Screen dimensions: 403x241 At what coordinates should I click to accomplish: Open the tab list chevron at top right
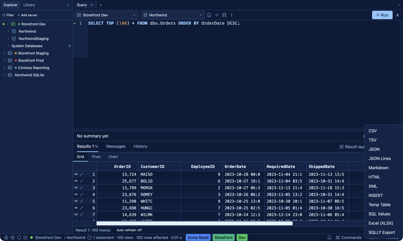coord(399,5)
